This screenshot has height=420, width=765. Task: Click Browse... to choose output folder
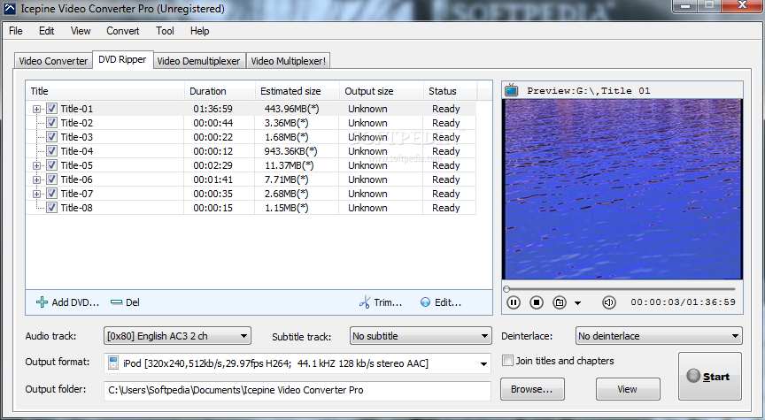[x=532, y=389]
